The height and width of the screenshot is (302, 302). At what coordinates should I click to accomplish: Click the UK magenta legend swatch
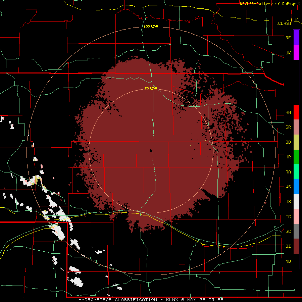click(296, 53)
